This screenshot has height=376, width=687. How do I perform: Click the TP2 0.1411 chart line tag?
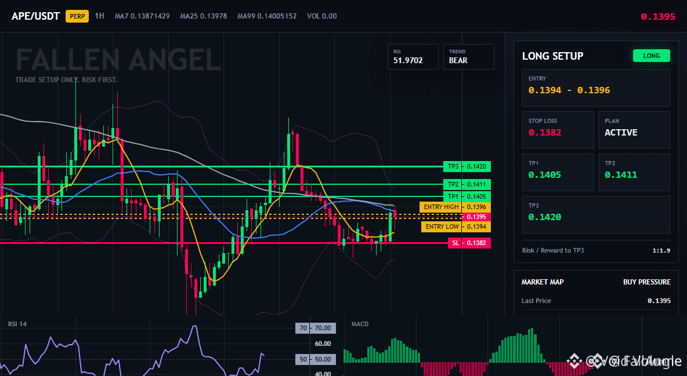point(467,184)
